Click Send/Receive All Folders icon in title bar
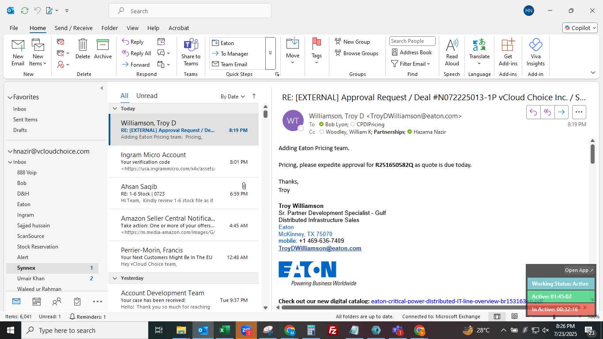The height and width of the screenshot is (339, 603). click(x=25, y=11)
